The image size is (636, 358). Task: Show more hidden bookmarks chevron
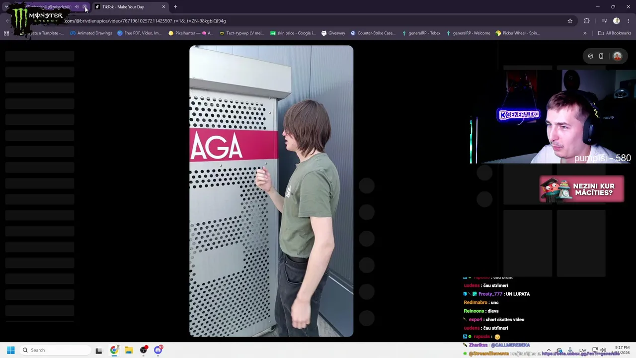coord(585,33)
